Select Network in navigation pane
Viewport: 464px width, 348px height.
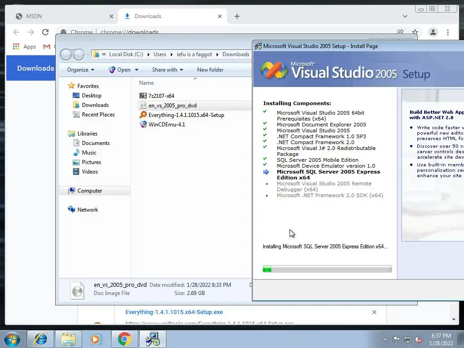tap(87, 209)
